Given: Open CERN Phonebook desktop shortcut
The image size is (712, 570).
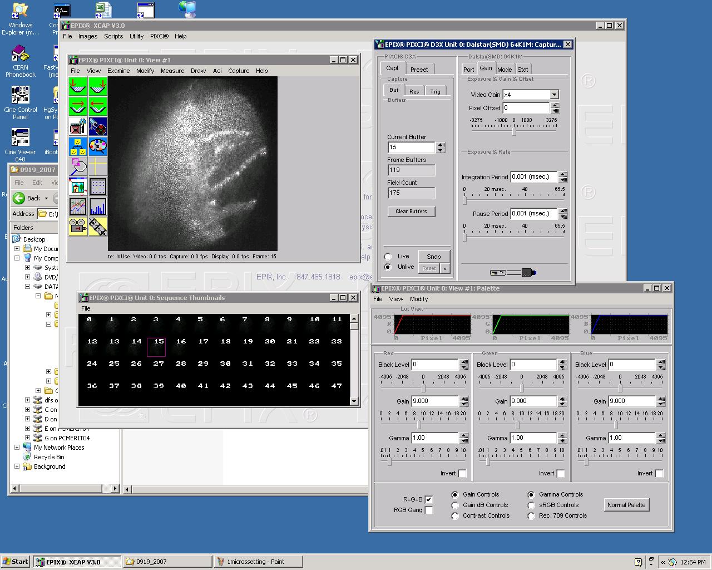Looking at the screenshot, I should coord(21,62).
